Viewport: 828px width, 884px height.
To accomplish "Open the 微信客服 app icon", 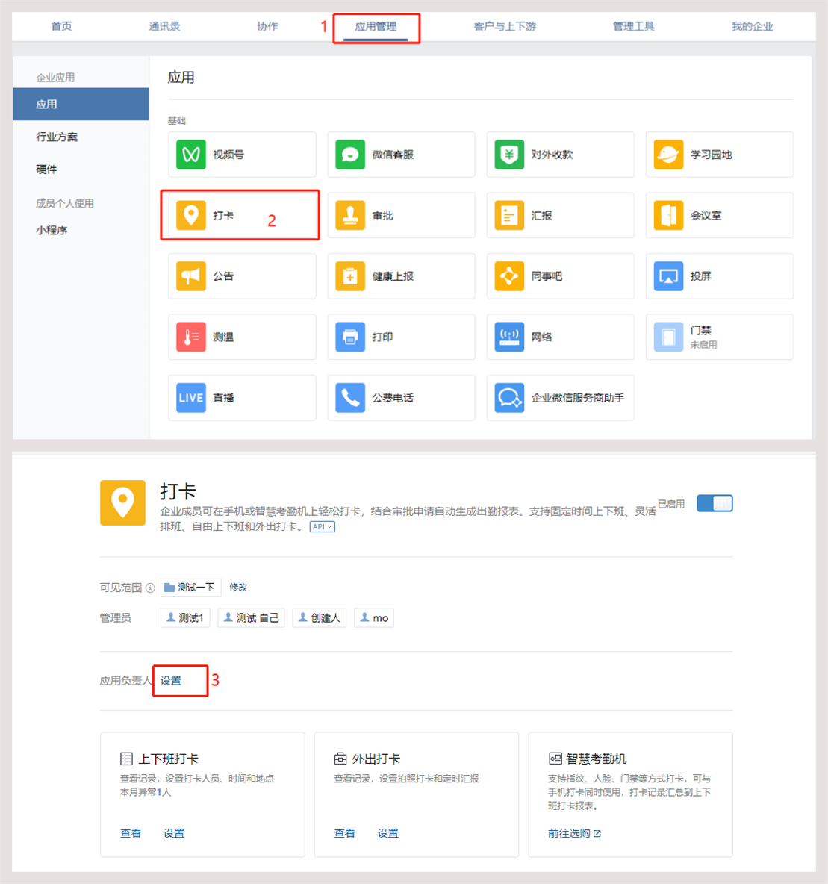I will [x=350, y=155].
